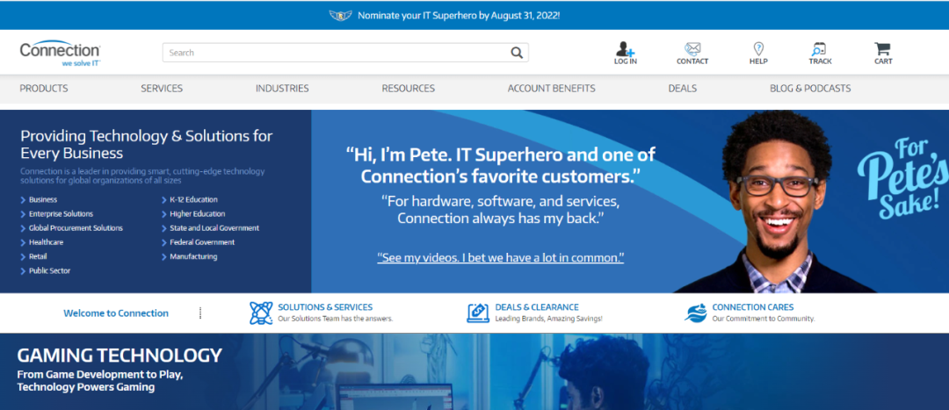Click the Log In user icon
949x410 pixels.
(625, 49)
